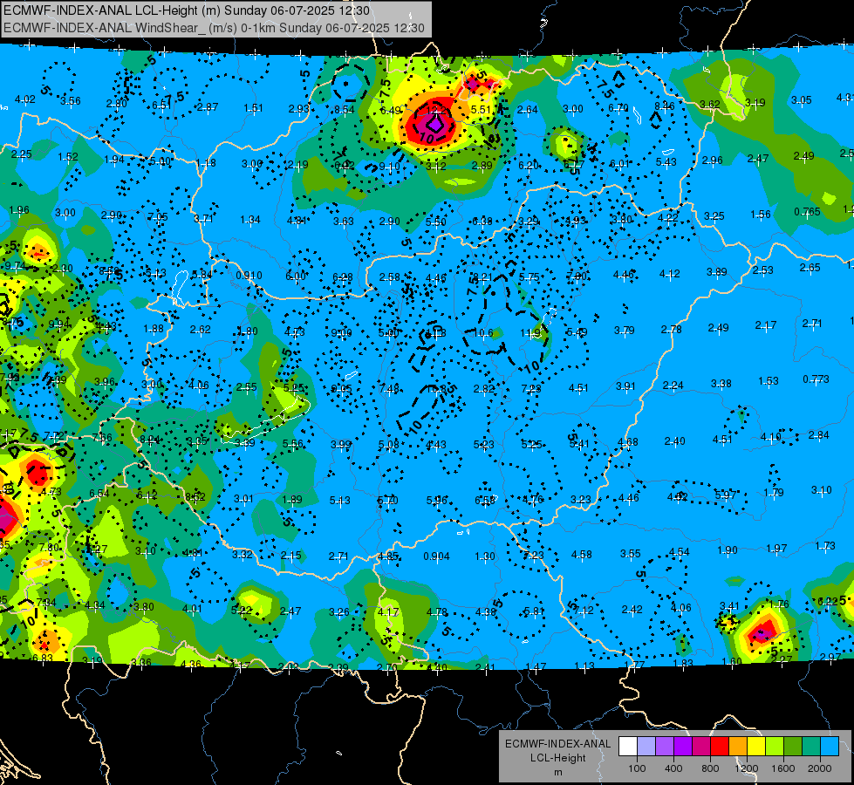Click the yellow legend swatch
Image resolution: width=854 pixels, height=785 pixels.
756,746
